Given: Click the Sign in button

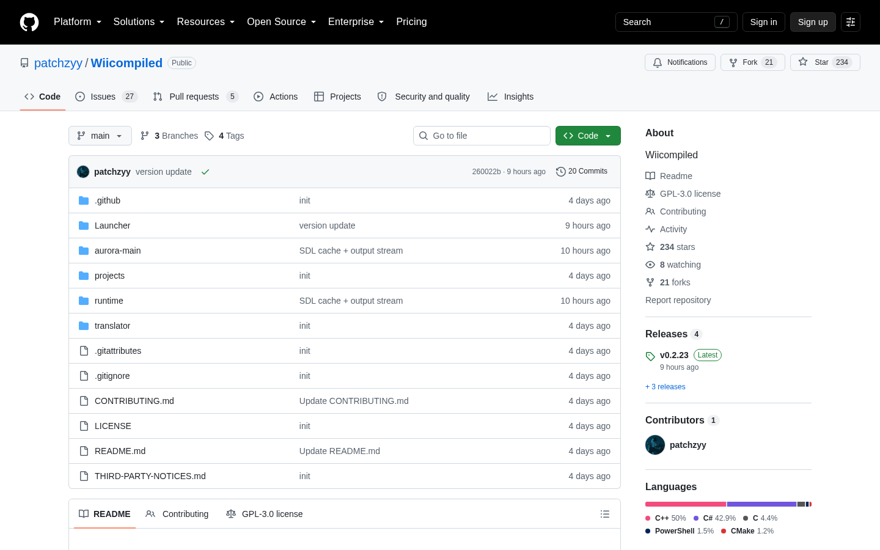Looking at the screenshot, I should pos(764,22).
